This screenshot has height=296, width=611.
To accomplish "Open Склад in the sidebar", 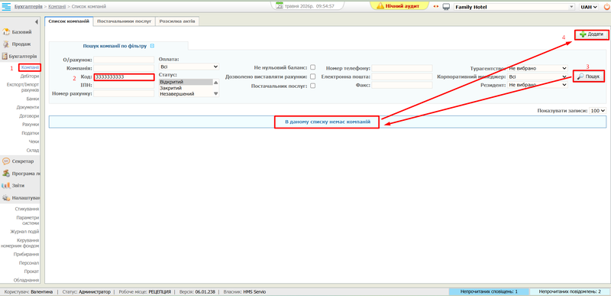I will [33, 150].
